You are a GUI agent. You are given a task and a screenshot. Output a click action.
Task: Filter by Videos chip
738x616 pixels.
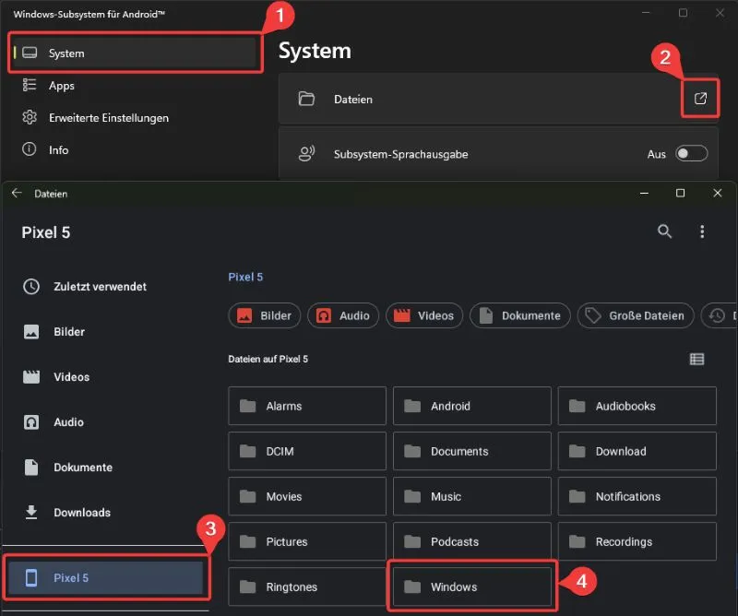click(424, 315)
